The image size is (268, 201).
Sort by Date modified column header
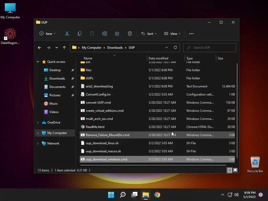(x=165, y=58)
